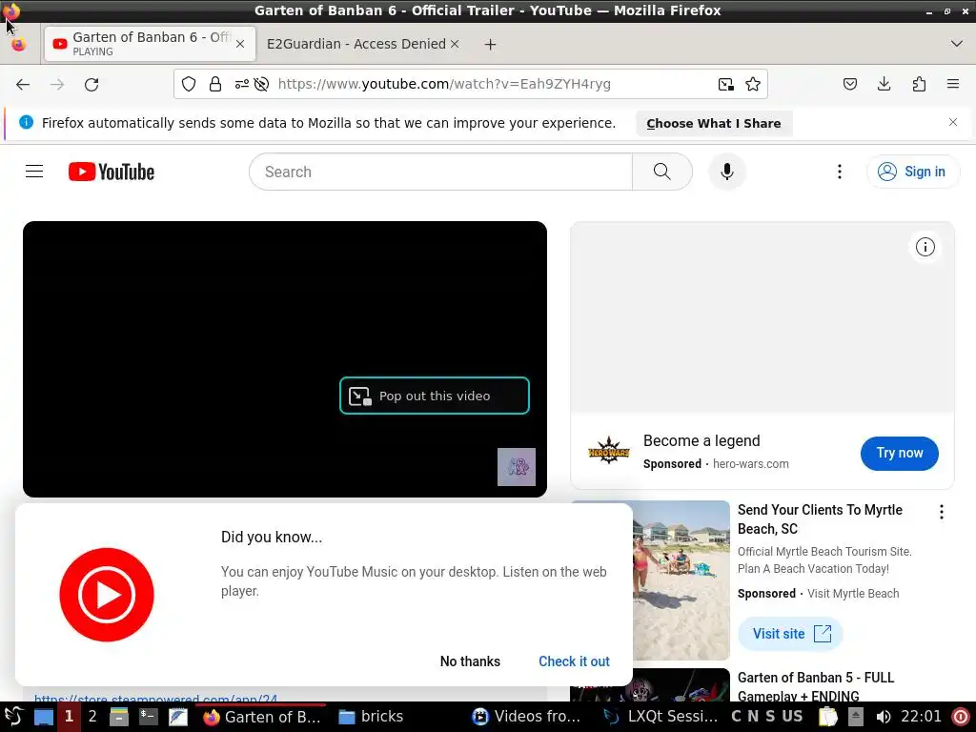
Task: Start voice search with microphone icon
Action: (727, 172)
